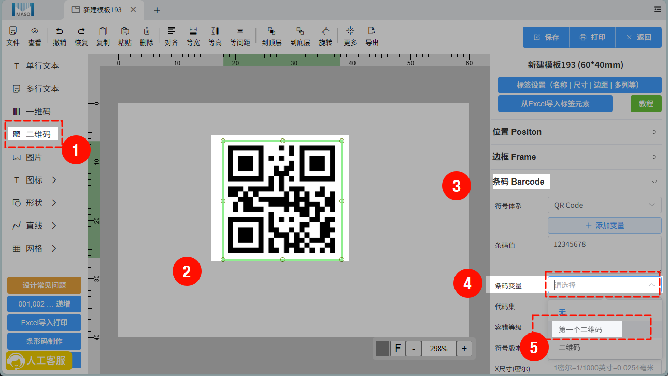Select the last 二维码 dropdown option
Viewport: 668px width, 376px height.
pyautogui.click(x=605, y=347)
